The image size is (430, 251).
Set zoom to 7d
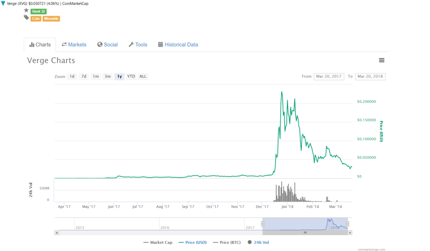84,76
